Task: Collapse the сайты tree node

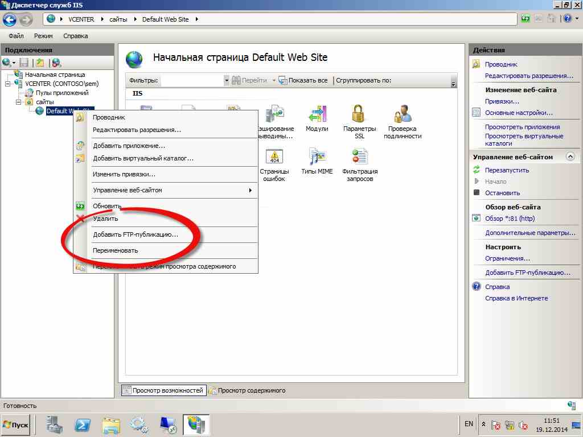Action: [x=19, y=102]
